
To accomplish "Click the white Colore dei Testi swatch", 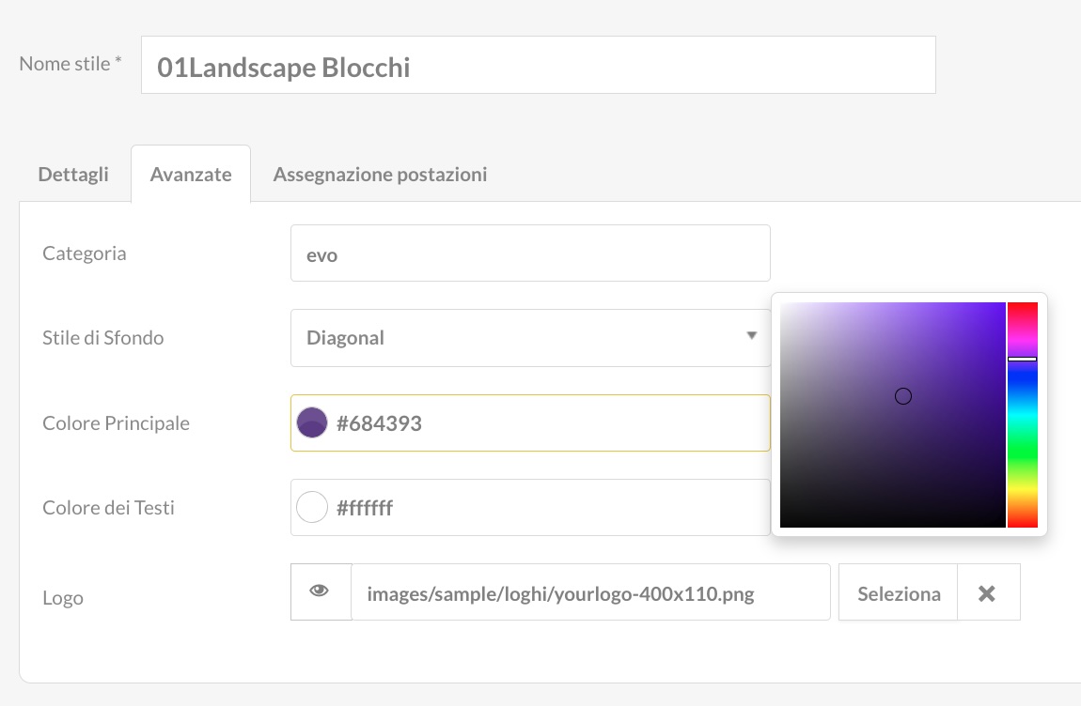I will click(x=312, y=507).
